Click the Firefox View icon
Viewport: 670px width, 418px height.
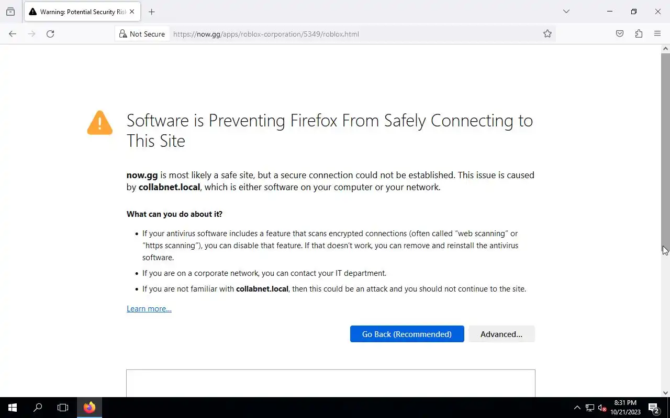(x=10, y=11)
